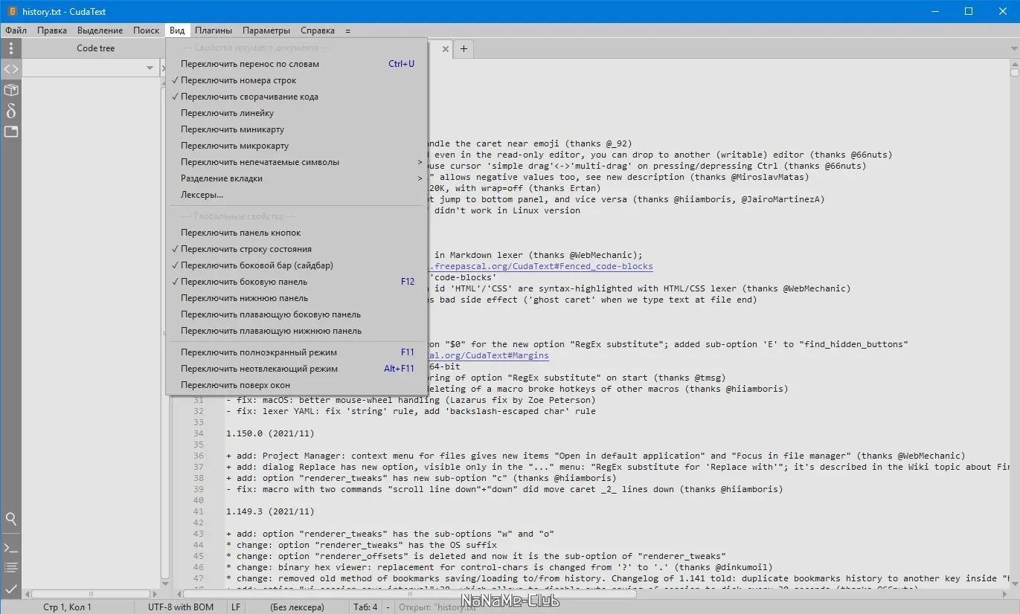Open lexer selector '(Без лексера)'
The height and width of the screenshot is (614, 1020).
click(x=297, y=607)
